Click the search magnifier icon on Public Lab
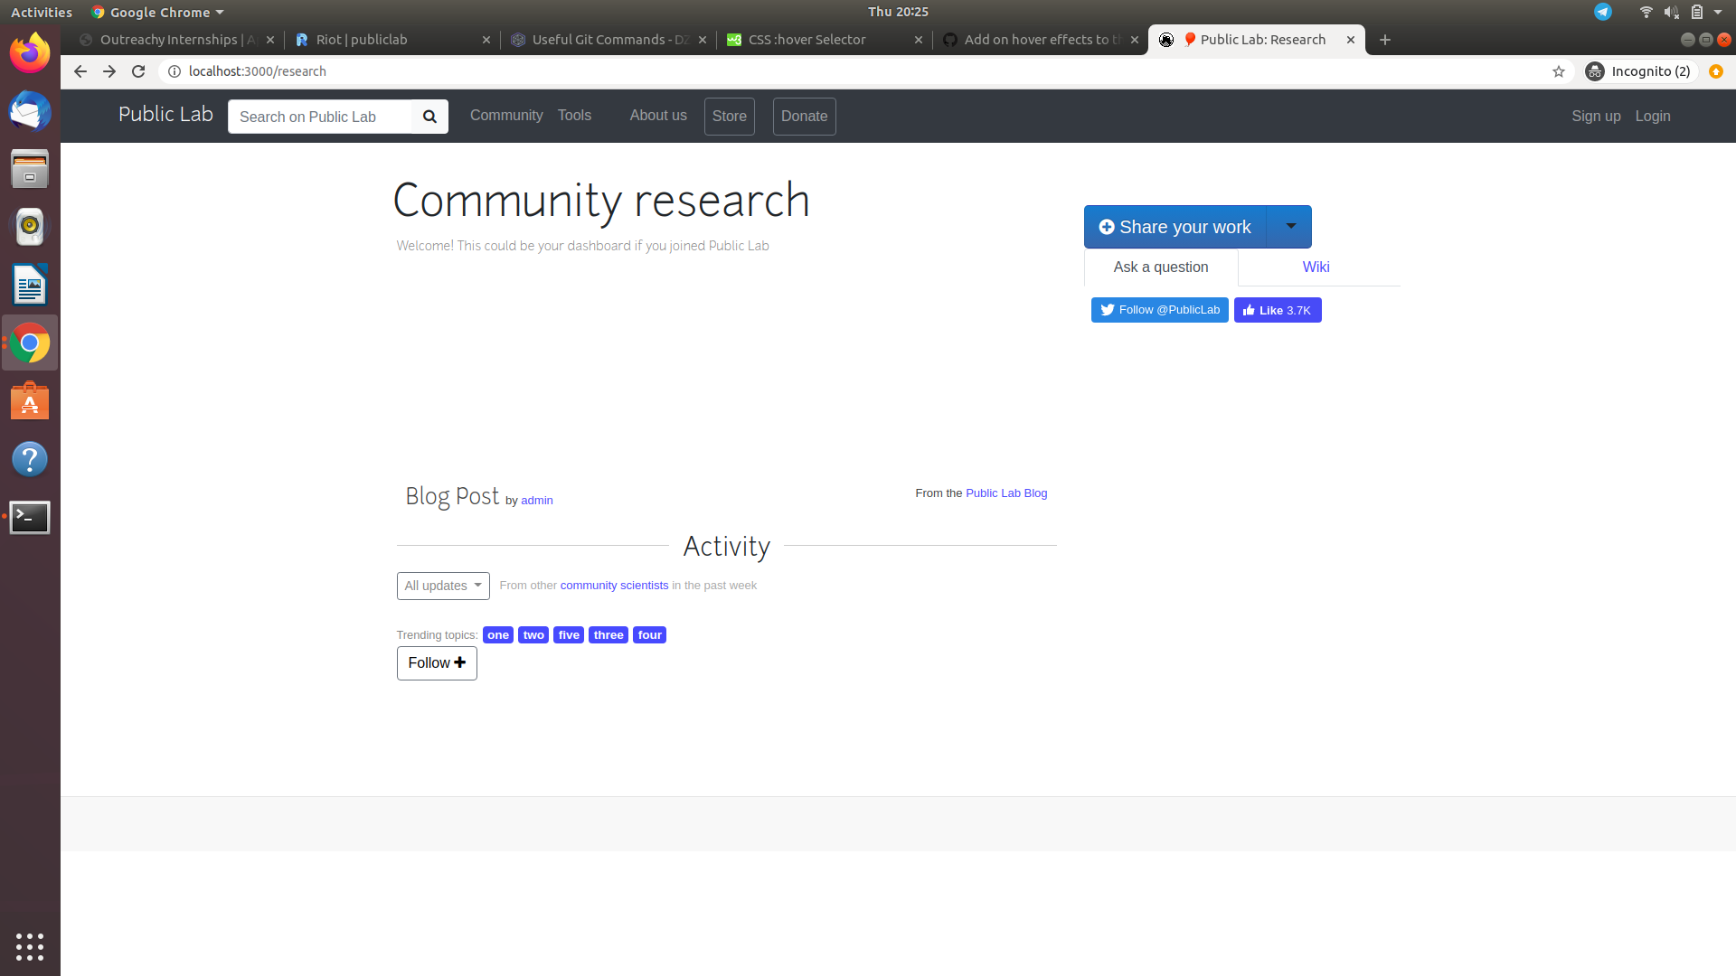1736x976 pixels. (x=429, y=117)
